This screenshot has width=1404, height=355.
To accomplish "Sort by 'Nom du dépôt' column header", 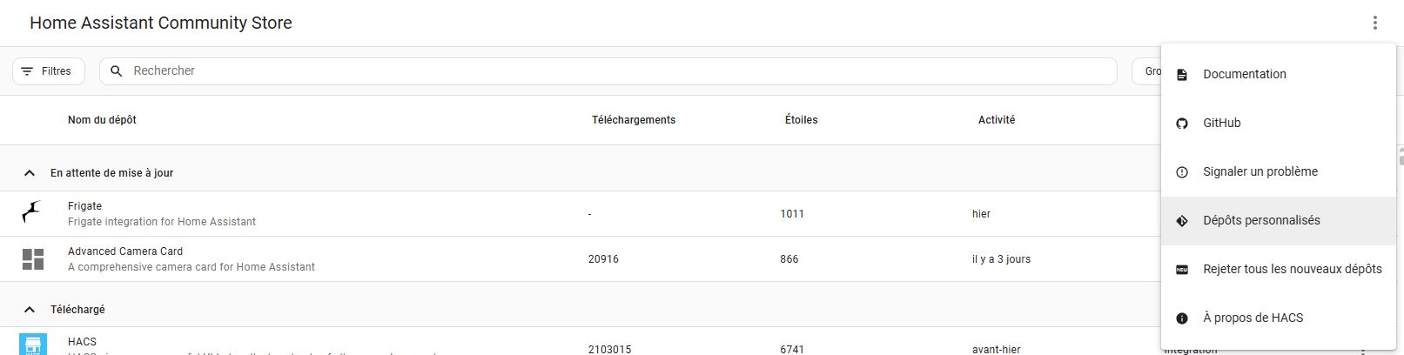I will click(x=102, y=120).
